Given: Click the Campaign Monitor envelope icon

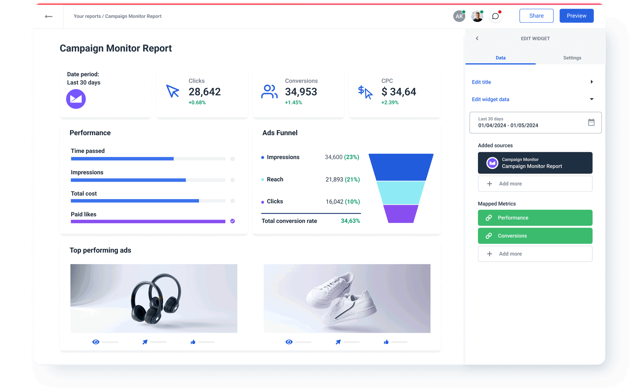Looking at the screenshot, I should (76, 99).
